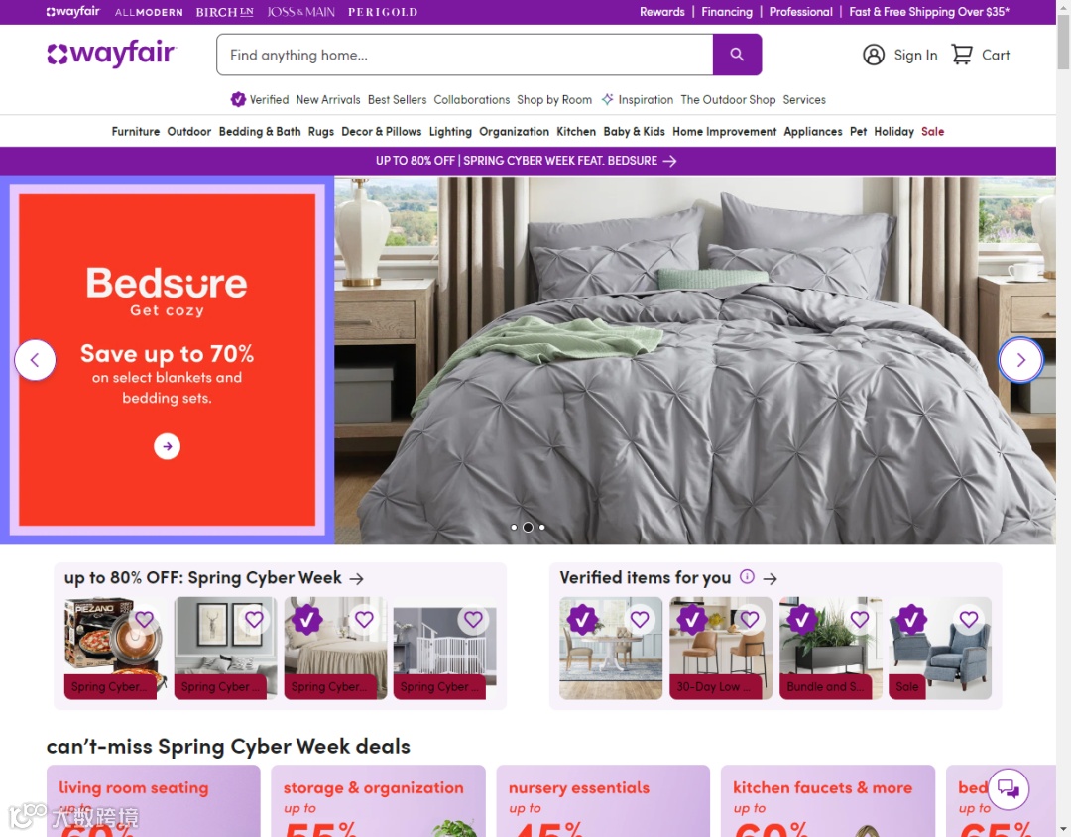Advance carousel with the next arrow
Image resolution: width=1071 pixels, height=837 pixels.
[1020, 360]
